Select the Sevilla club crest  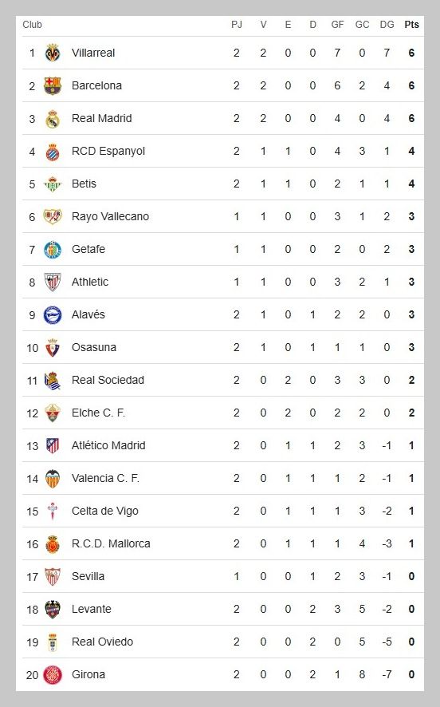pyautogui.click(x=53, y=576)
